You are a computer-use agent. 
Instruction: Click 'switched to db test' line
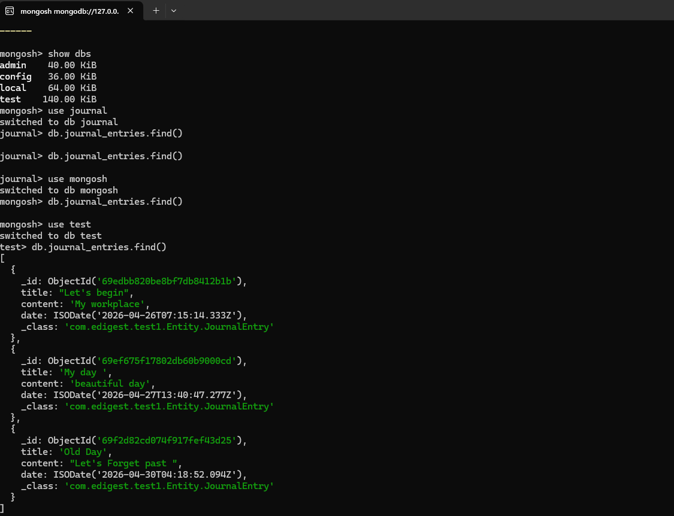click(51, 236)
